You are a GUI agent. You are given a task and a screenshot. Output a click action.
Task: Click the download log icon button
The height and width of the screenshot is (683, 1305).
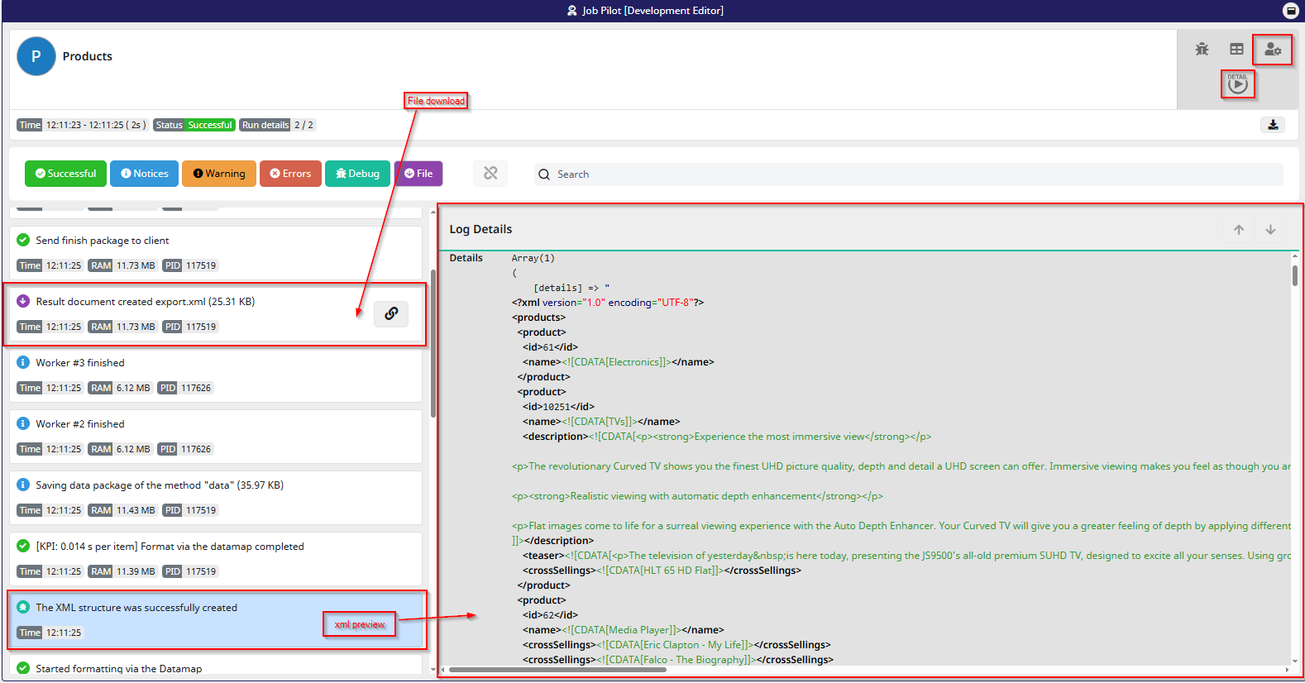point(1273,125)
